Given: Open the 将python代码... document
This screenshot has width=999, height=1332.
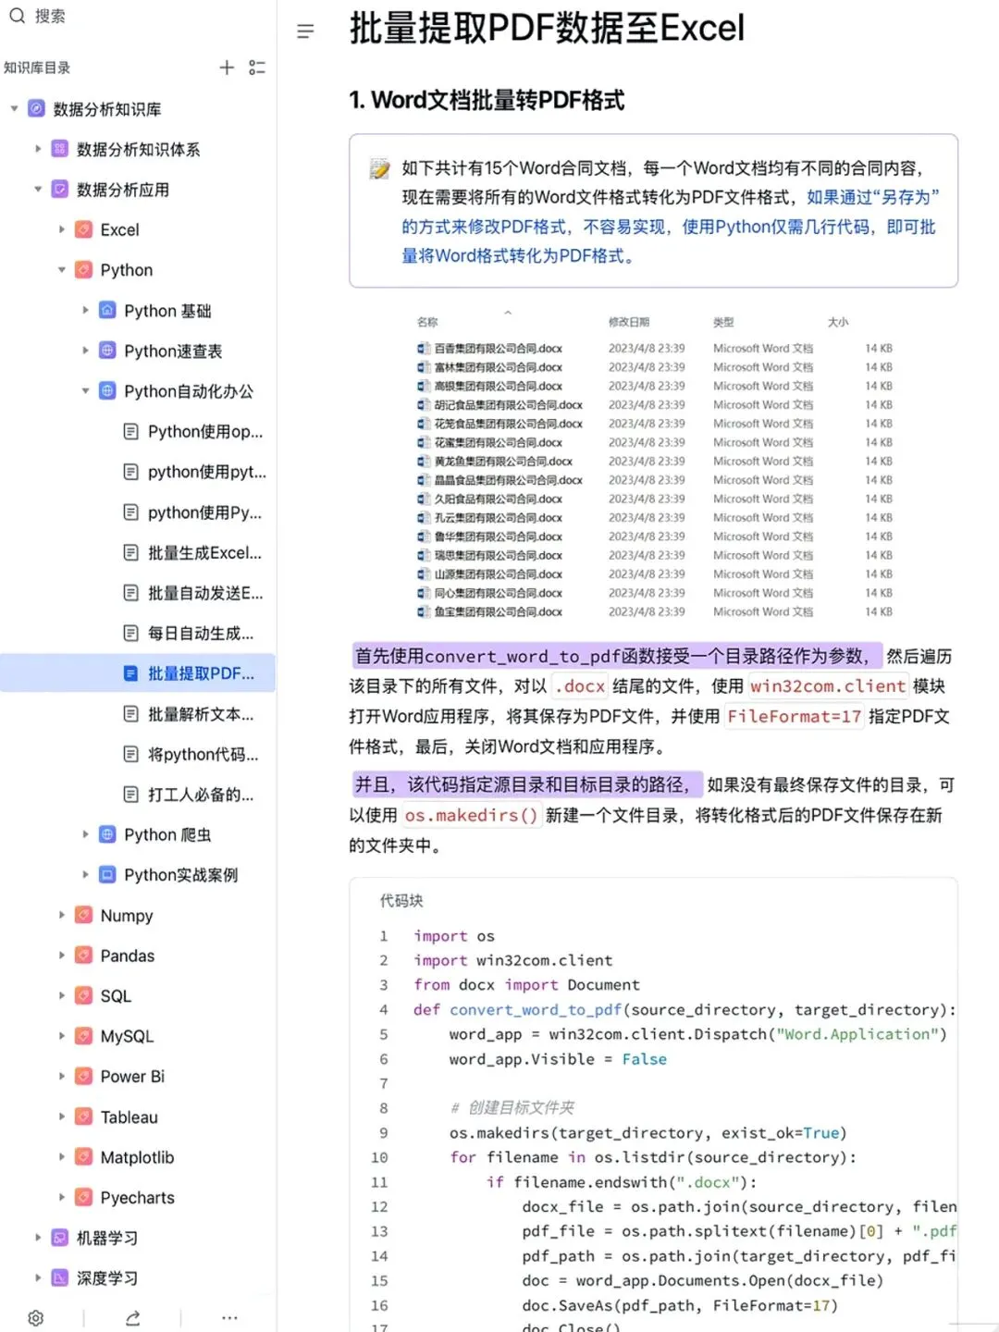Looking at the screenshot, I should click(x=203, y=755).
